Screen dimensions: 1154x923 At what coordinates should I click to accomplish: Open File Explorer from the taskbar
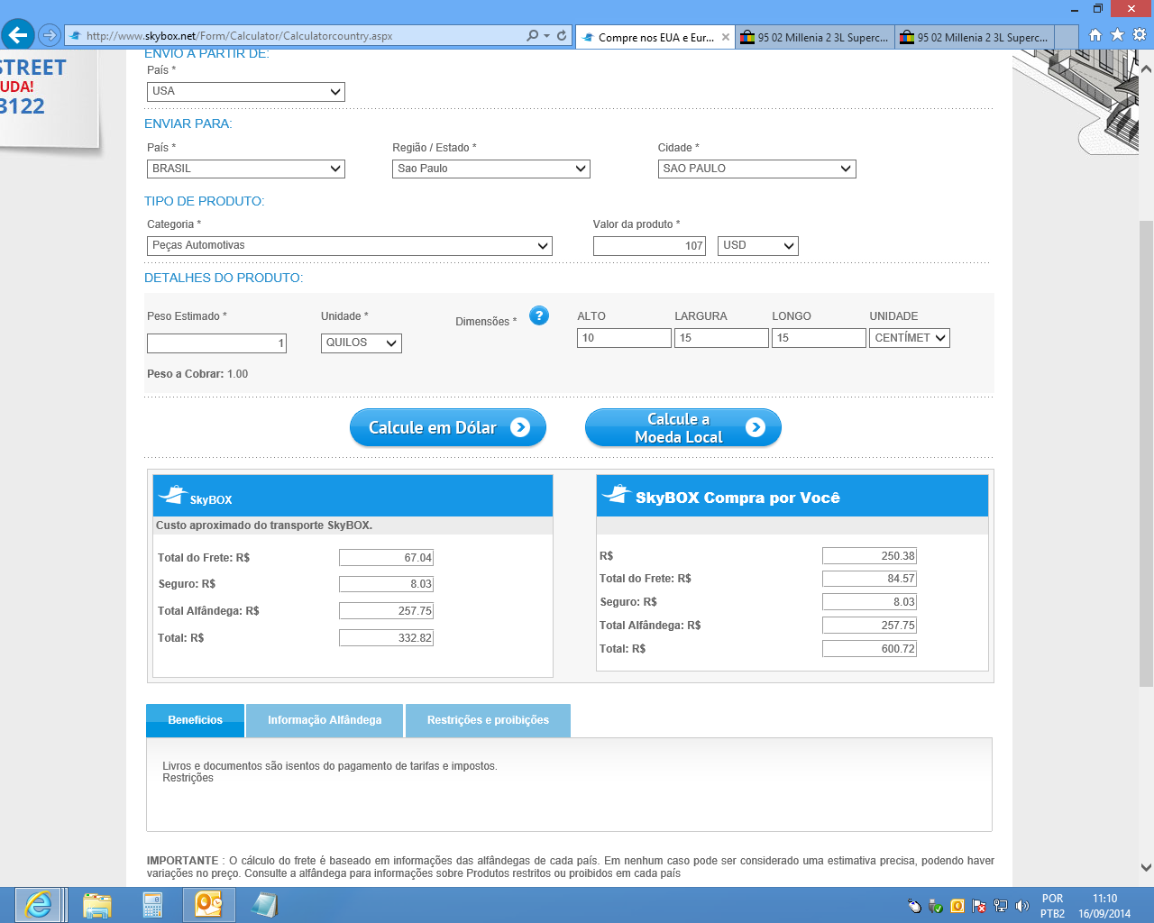pos(96,904)
